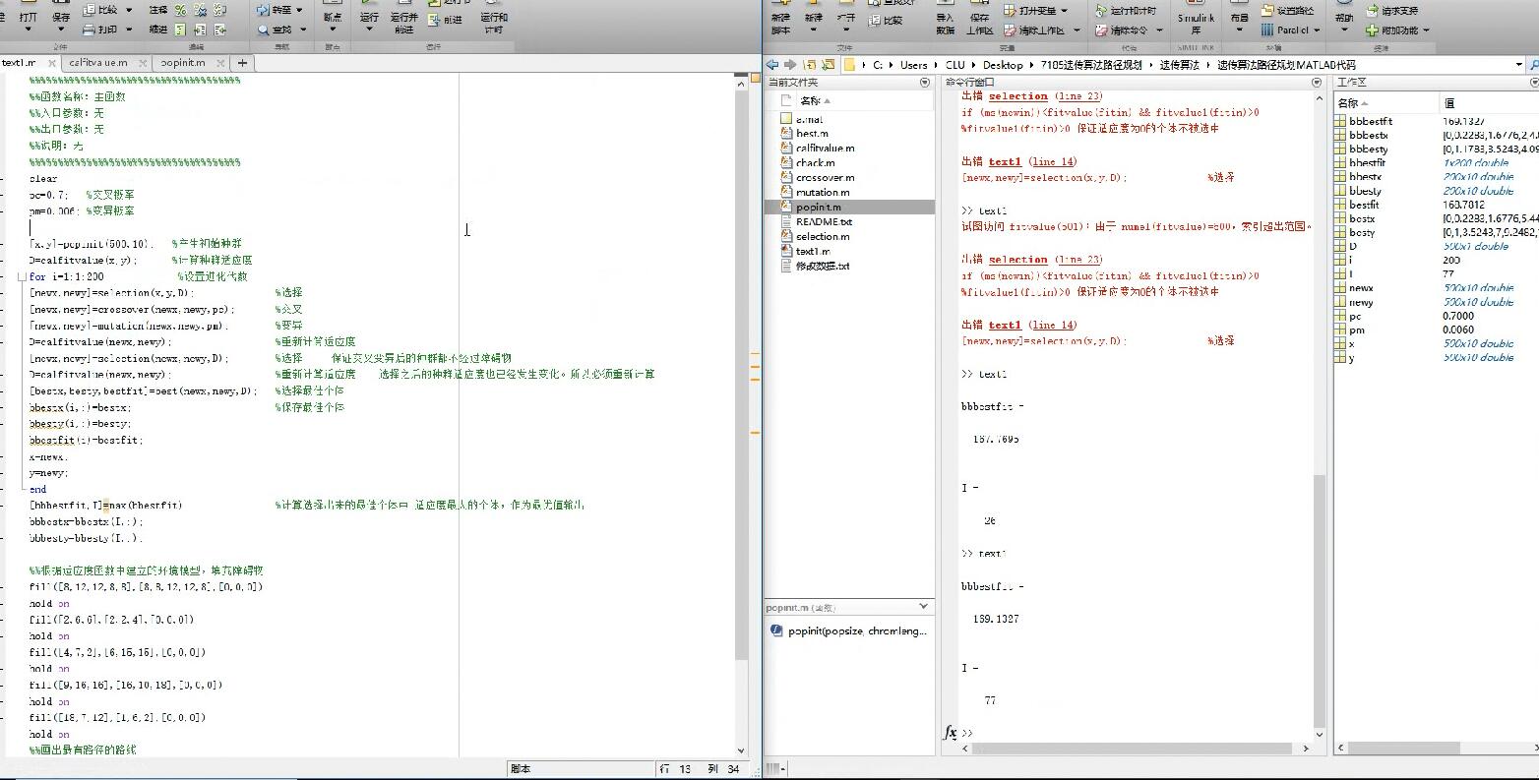Click the browse-for-folder icon
The image size is (1539, 780).
tap(828, 65)
